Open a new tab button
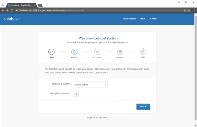This screenshot has height=127, width=197. (40, 5)
